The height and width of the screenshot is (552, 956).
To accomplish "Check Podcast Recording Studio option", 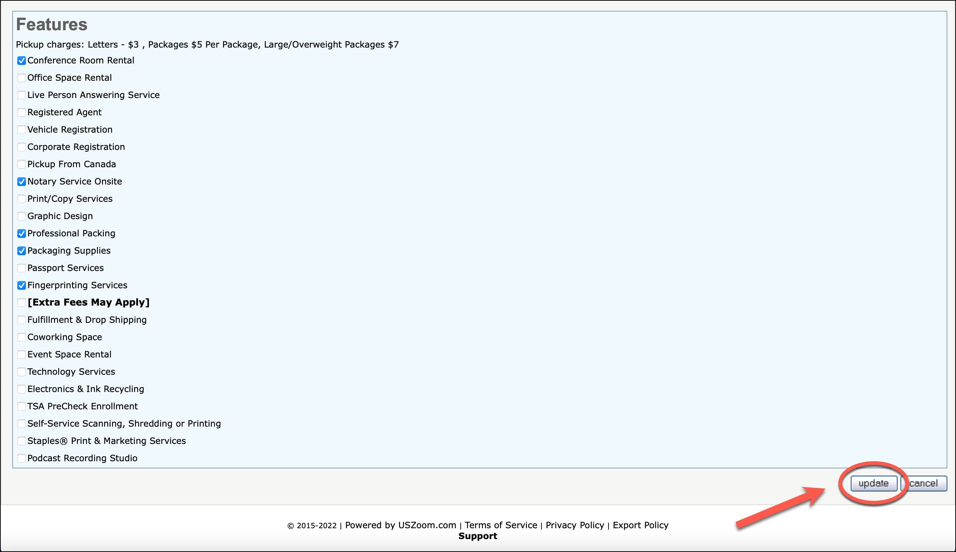I will (x=22, y=458).
